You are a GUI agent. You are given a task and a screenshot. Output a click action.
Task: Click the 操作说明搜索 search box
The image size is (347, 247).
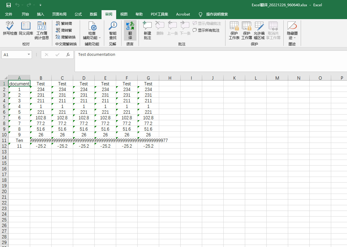217,14
